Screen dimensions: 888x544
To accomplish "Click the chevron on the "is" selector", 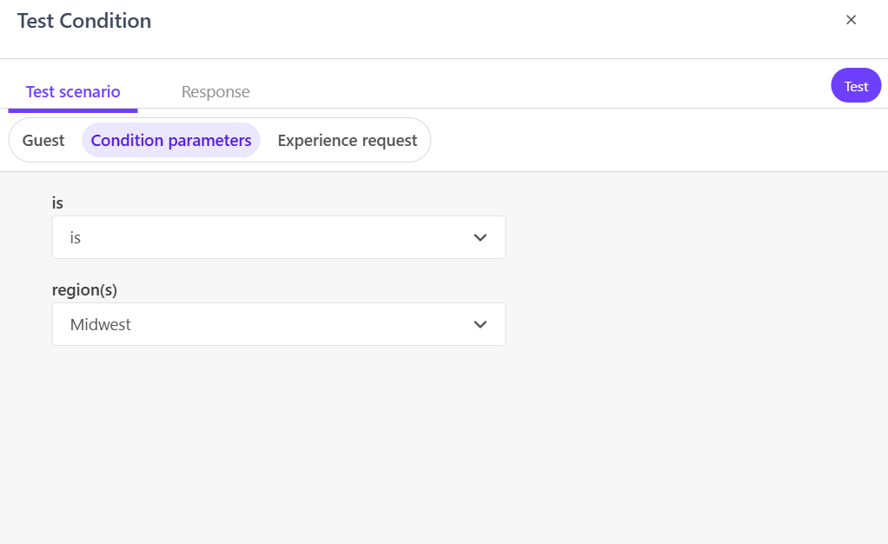I will coord(480,236).
